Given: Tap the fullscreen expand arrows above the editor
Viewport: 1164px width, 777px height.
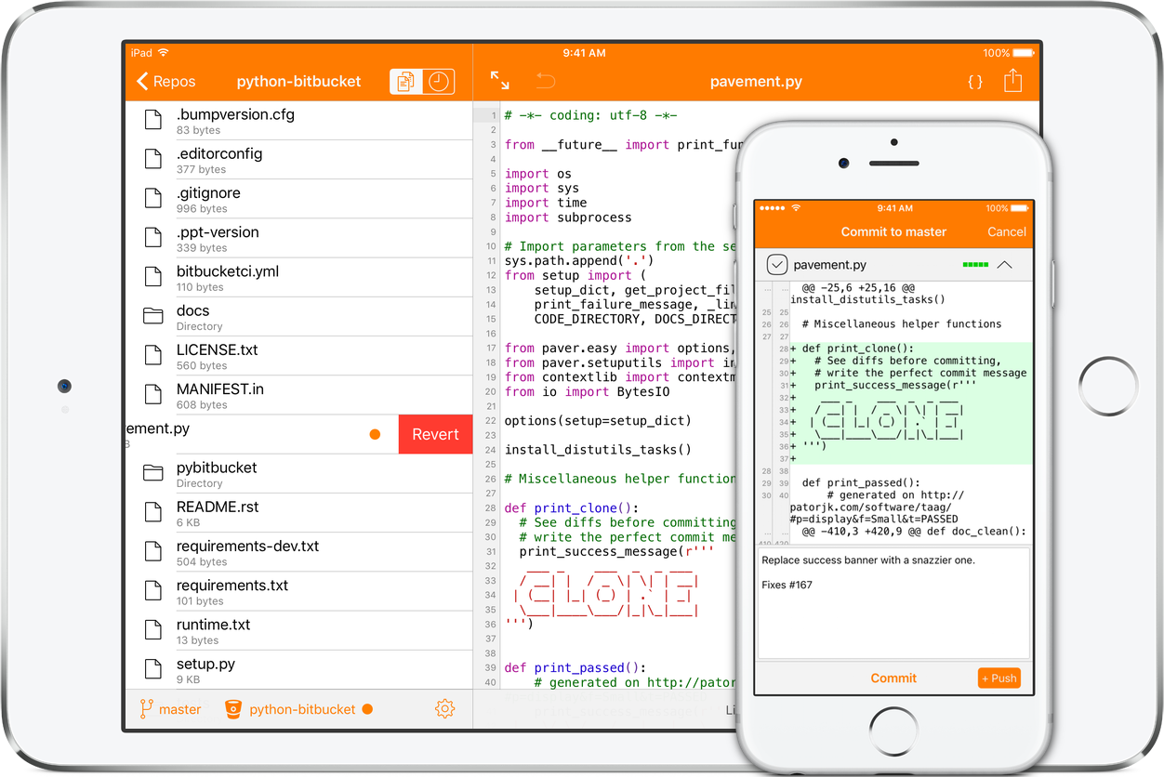Looking at the screenshot, I should (500, 81).
